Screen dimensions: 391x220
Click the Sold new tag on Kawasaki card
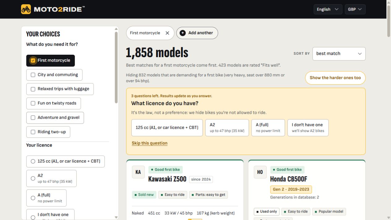(x=144, y=195)
